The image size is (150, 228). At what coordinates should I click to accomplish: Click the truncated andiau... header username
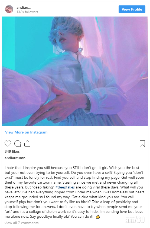click(24, 7)
